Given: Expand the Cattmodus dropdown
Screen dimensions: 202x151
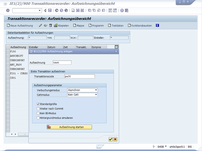Looking at the screenshot, I should [x=96, y=95].
